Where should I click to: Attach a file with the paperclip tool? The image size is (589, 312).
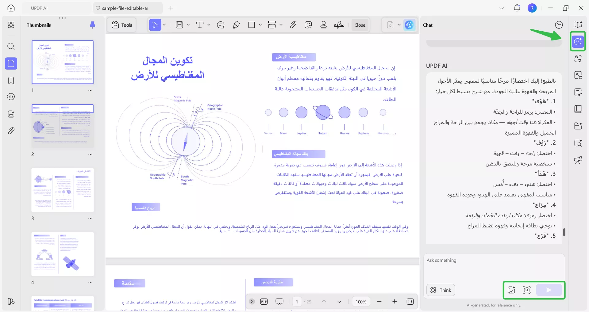point(293,25)
